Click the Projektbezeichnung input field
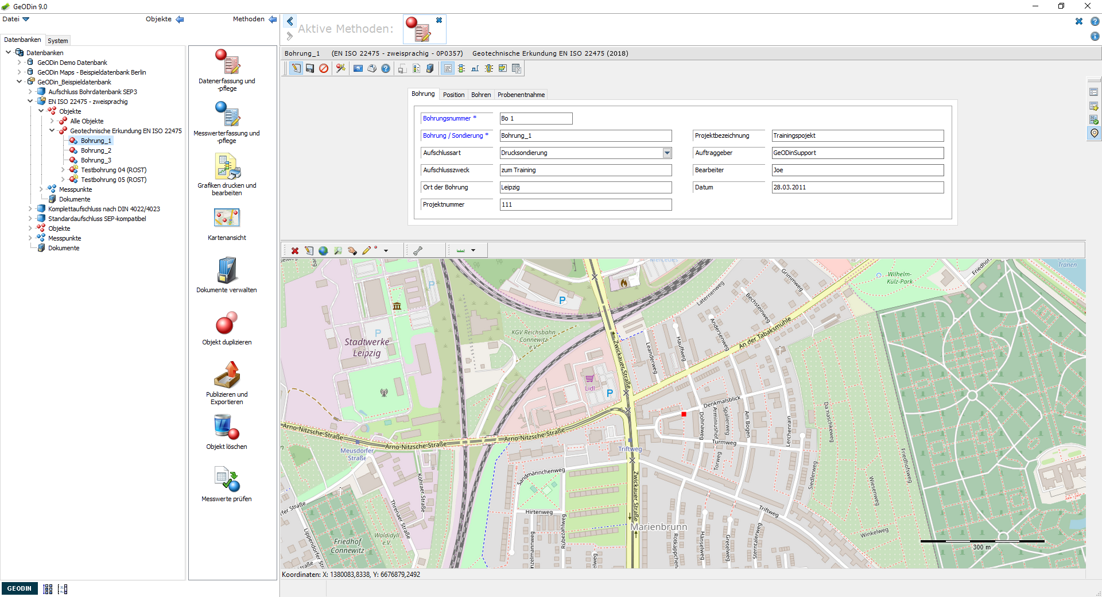The height and width of the screenshot is (597, 1102). (x=857, y=135)
